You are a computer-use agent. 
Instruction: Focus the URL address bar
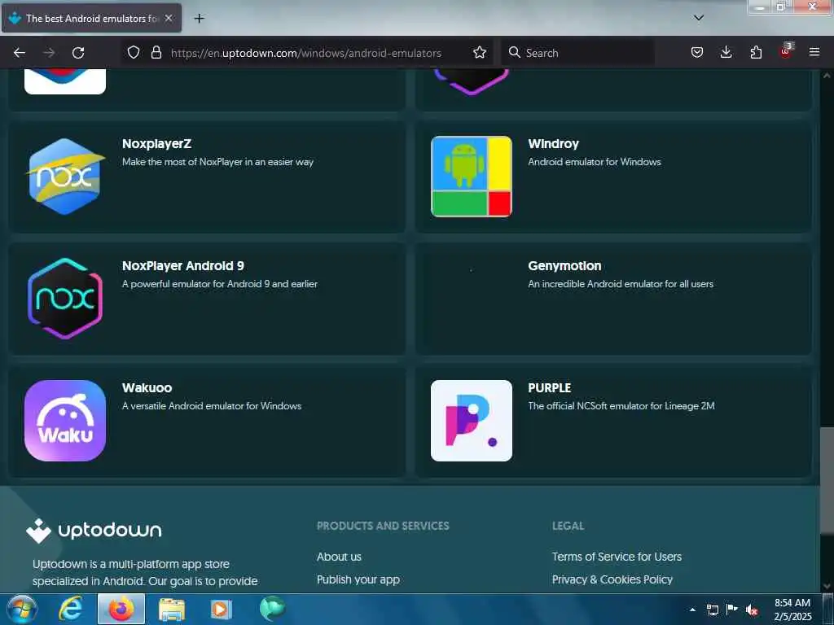(306, 53)
